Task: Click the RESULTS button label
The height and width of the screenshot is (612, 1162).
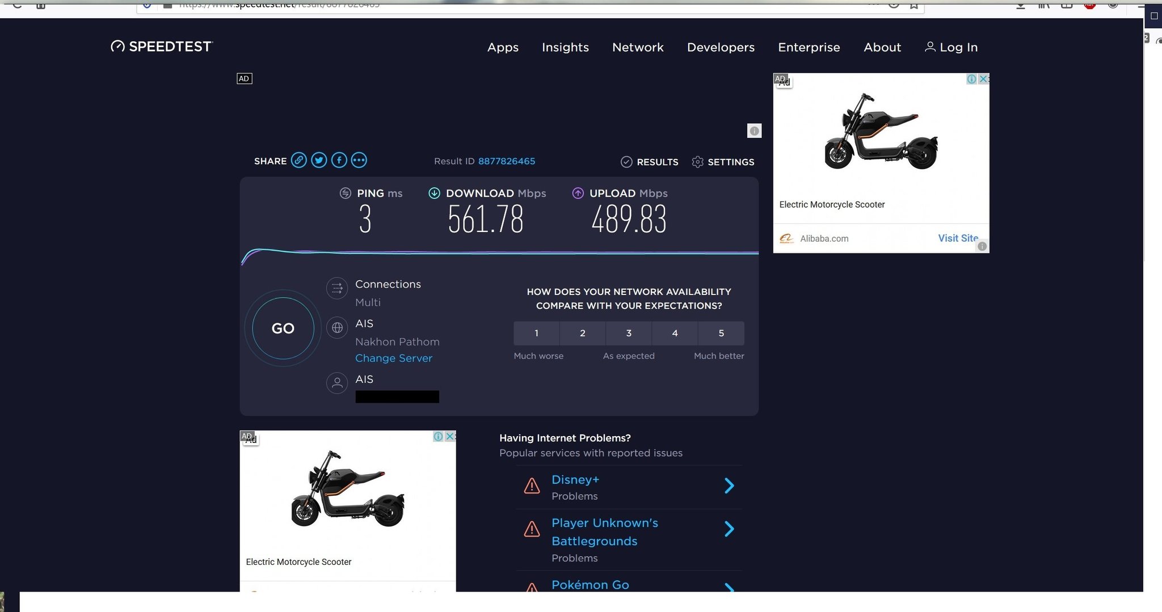Action: pos(658,162)
